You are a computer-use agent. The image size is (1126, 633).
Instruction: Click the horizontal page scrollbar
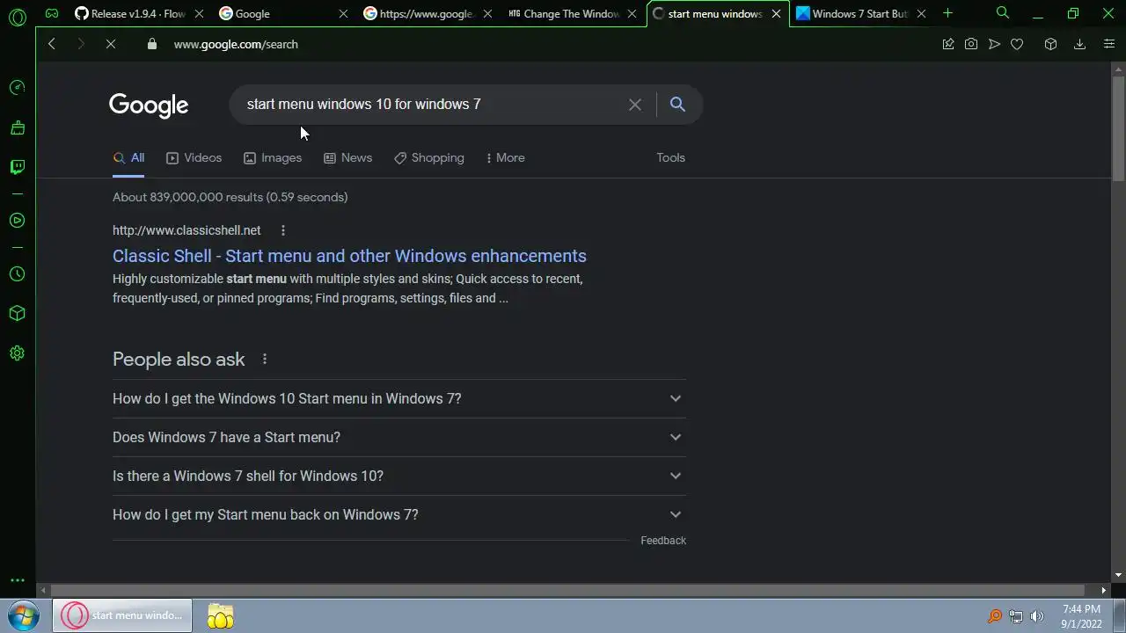click(x=567, y=590)
